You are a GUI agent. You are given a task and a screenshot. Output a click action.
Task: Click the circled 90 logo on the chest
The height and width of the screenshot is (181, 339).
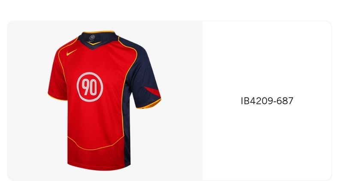[90, 87]
